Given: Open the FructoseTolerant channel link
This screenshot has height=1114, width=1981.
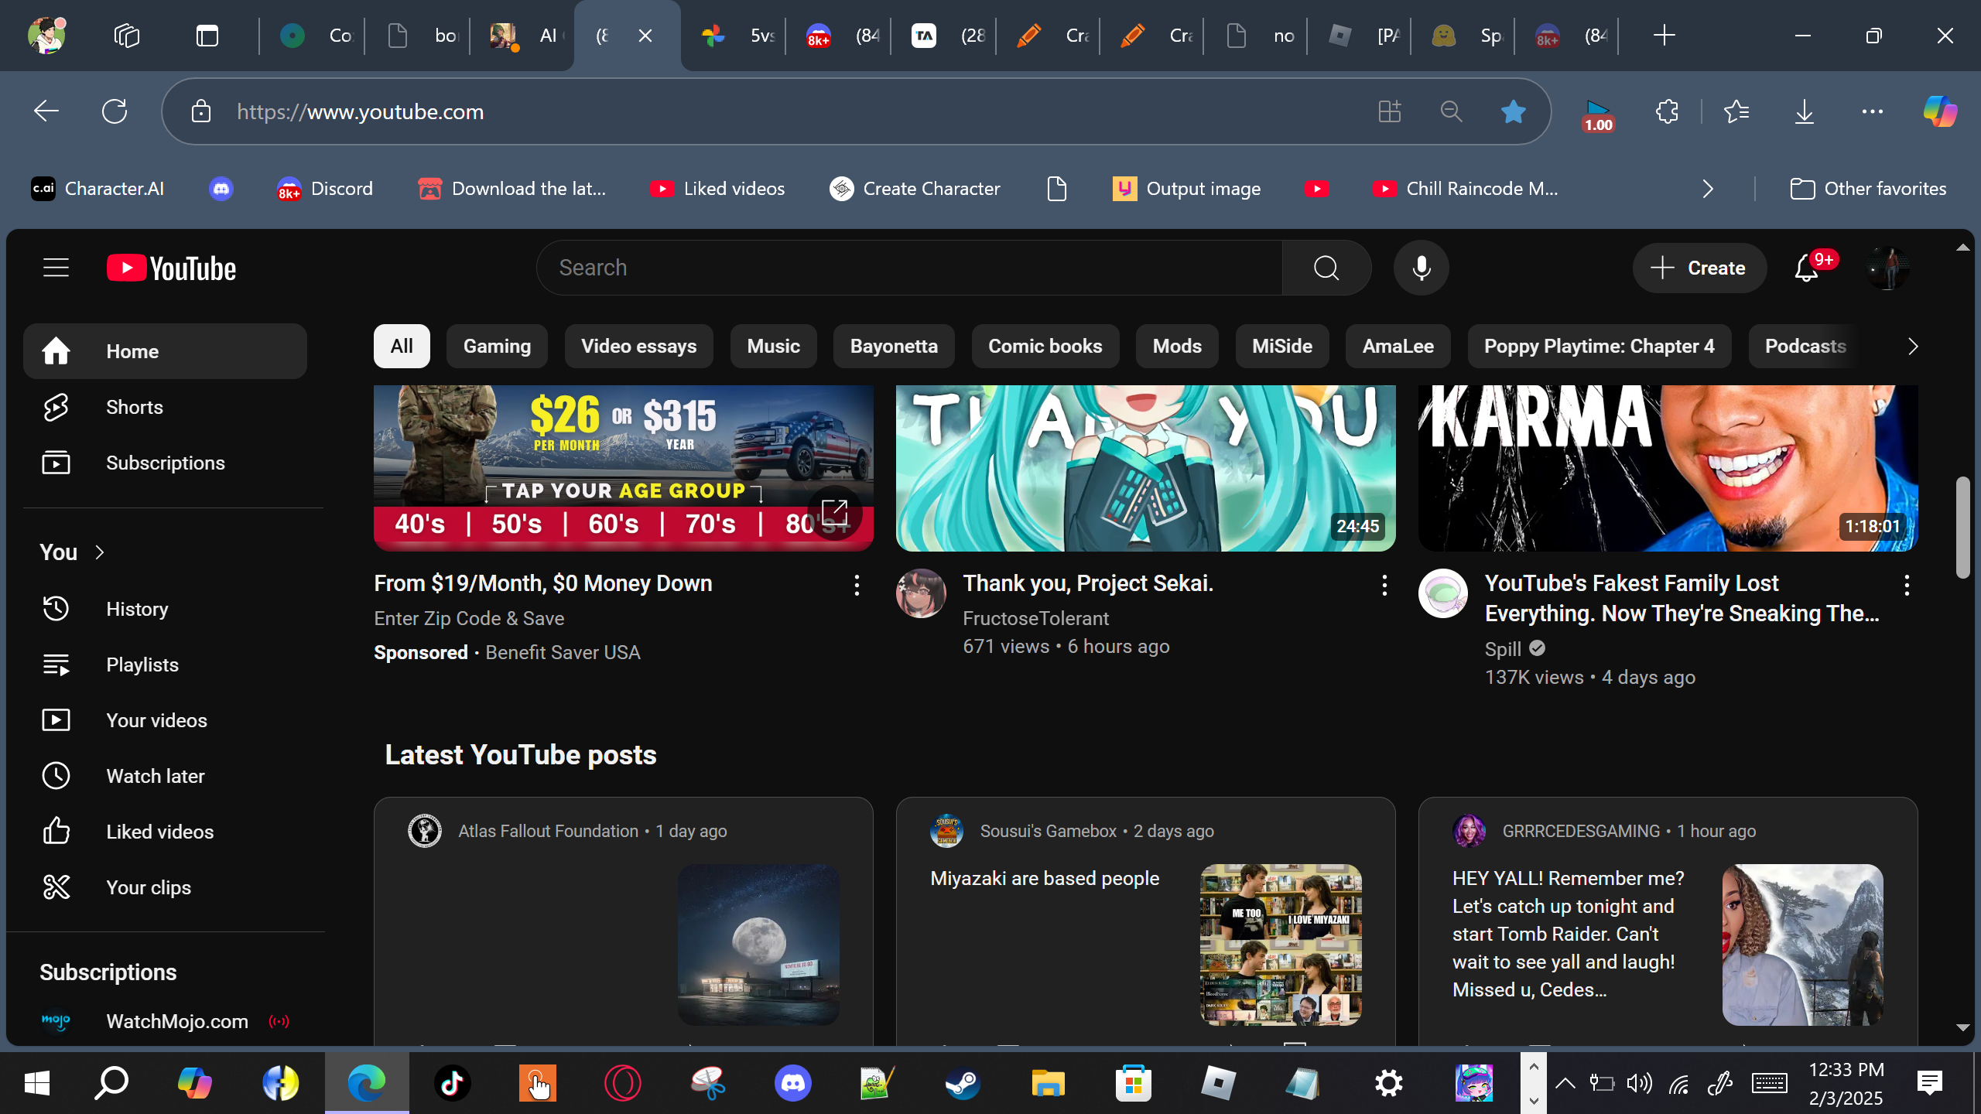Looking at the screenshot, I should click(1035, 618).
